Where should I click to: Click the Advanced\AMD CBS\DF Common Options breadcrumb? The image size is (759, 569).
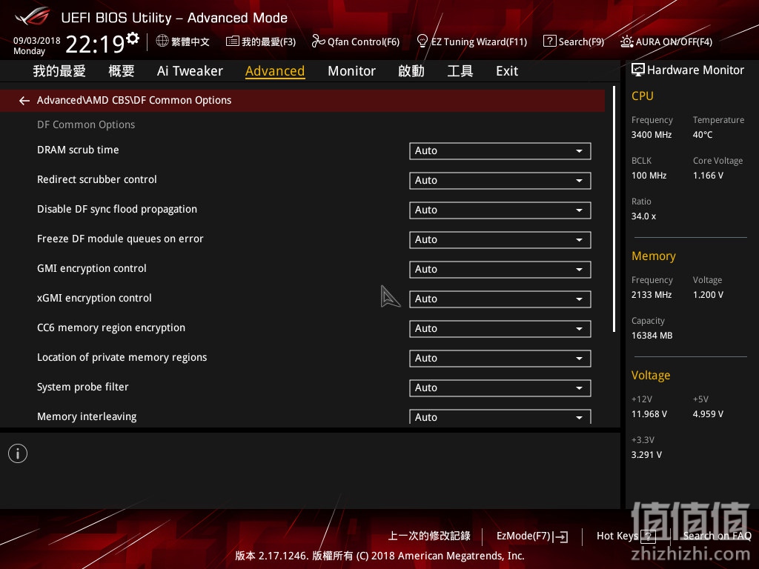click(x=134, y=100)
